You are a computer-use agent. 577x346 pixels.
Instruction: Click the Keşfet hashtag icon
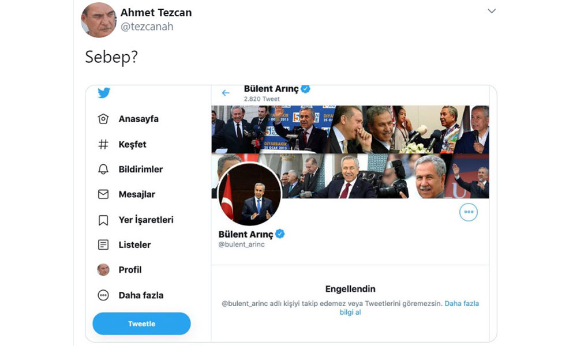[x=103, y=144]
